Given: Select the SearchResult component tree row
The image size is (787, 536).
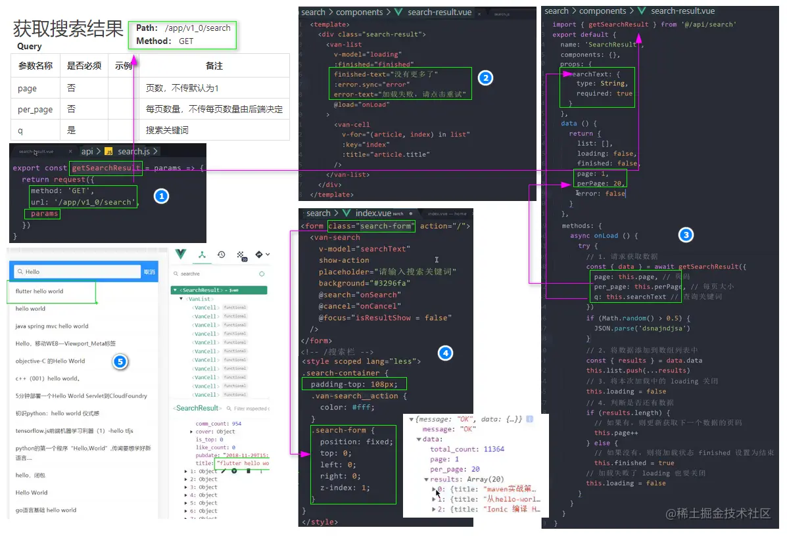Looking at the screenshot, I should [x=219, y=290].
